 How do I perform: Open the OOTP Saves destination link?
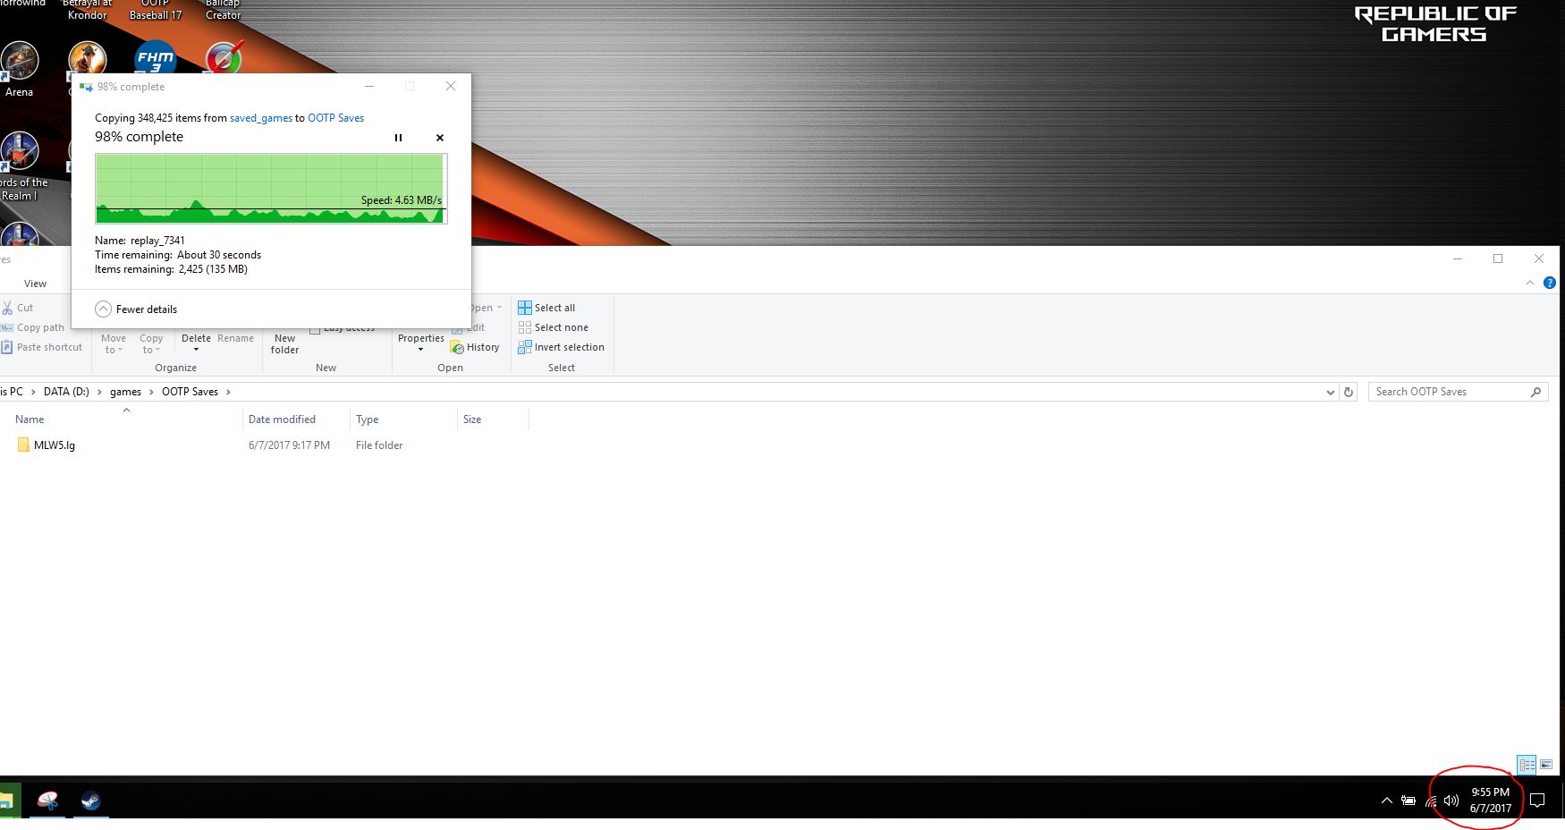tap(336, 118)
